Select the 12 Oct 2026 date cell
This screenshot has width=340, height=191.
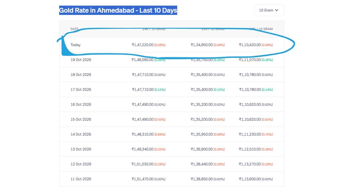point(81,164)
